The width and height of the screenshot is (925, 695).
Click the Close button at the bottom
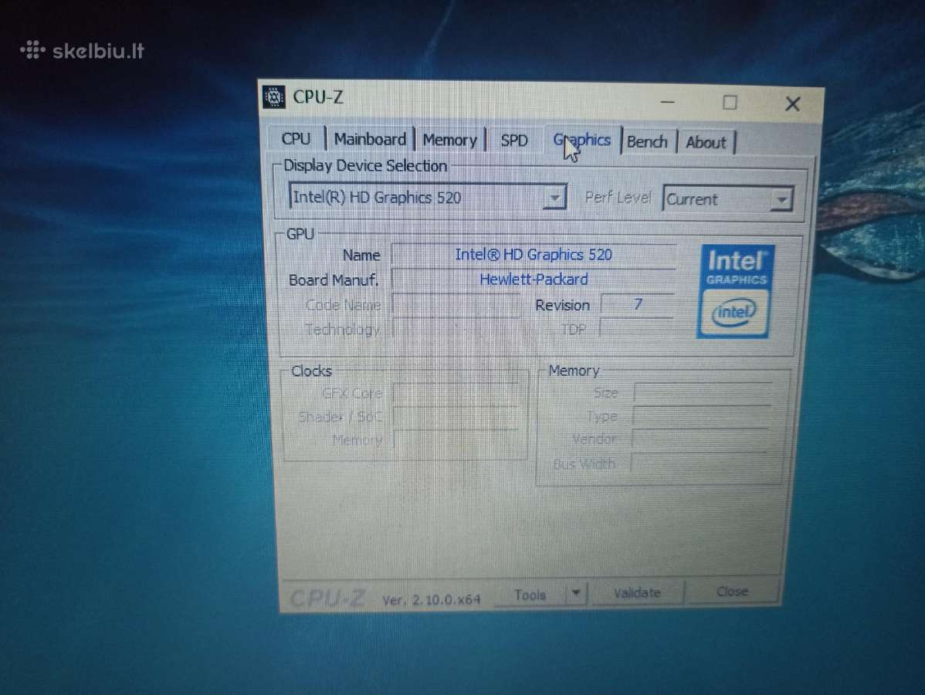(x=732, y=592)
